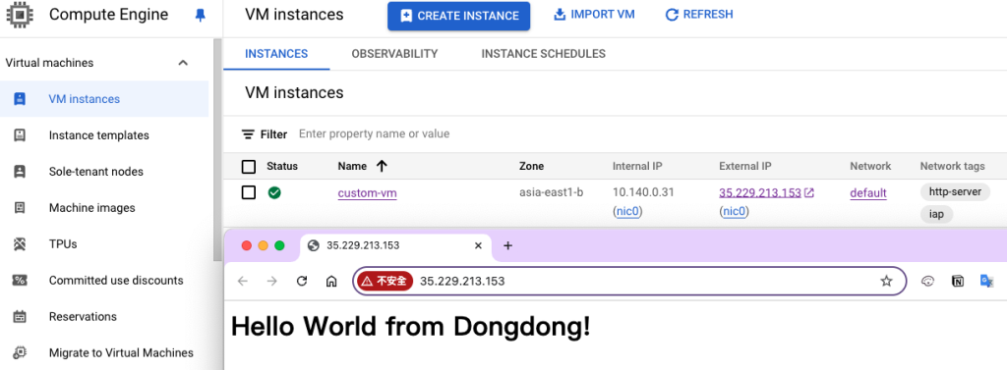1007x370 pixels.
Task: Reload the browser page
Action: coord(302,281)
